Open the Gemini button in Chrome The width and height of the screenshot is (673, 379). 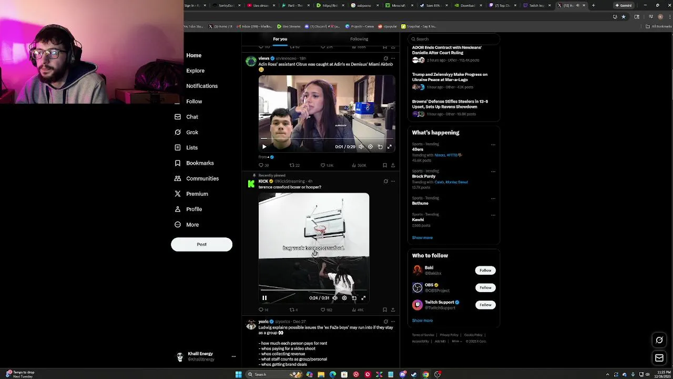[624, 5]
